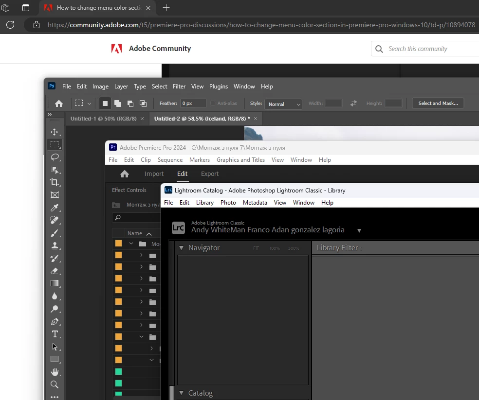Select the Clone Stamp tool
This screenshot has height=400, width=479.
tap(55, 245)
